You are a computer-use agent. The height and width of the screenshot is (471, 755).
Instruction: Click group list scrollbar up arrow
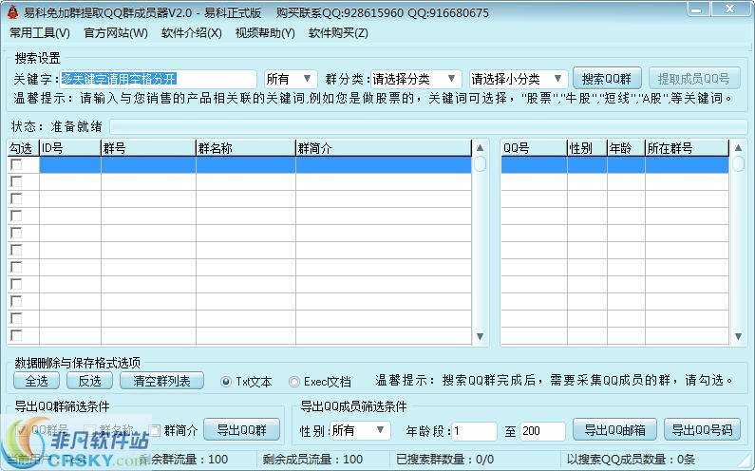pos(480,148)
